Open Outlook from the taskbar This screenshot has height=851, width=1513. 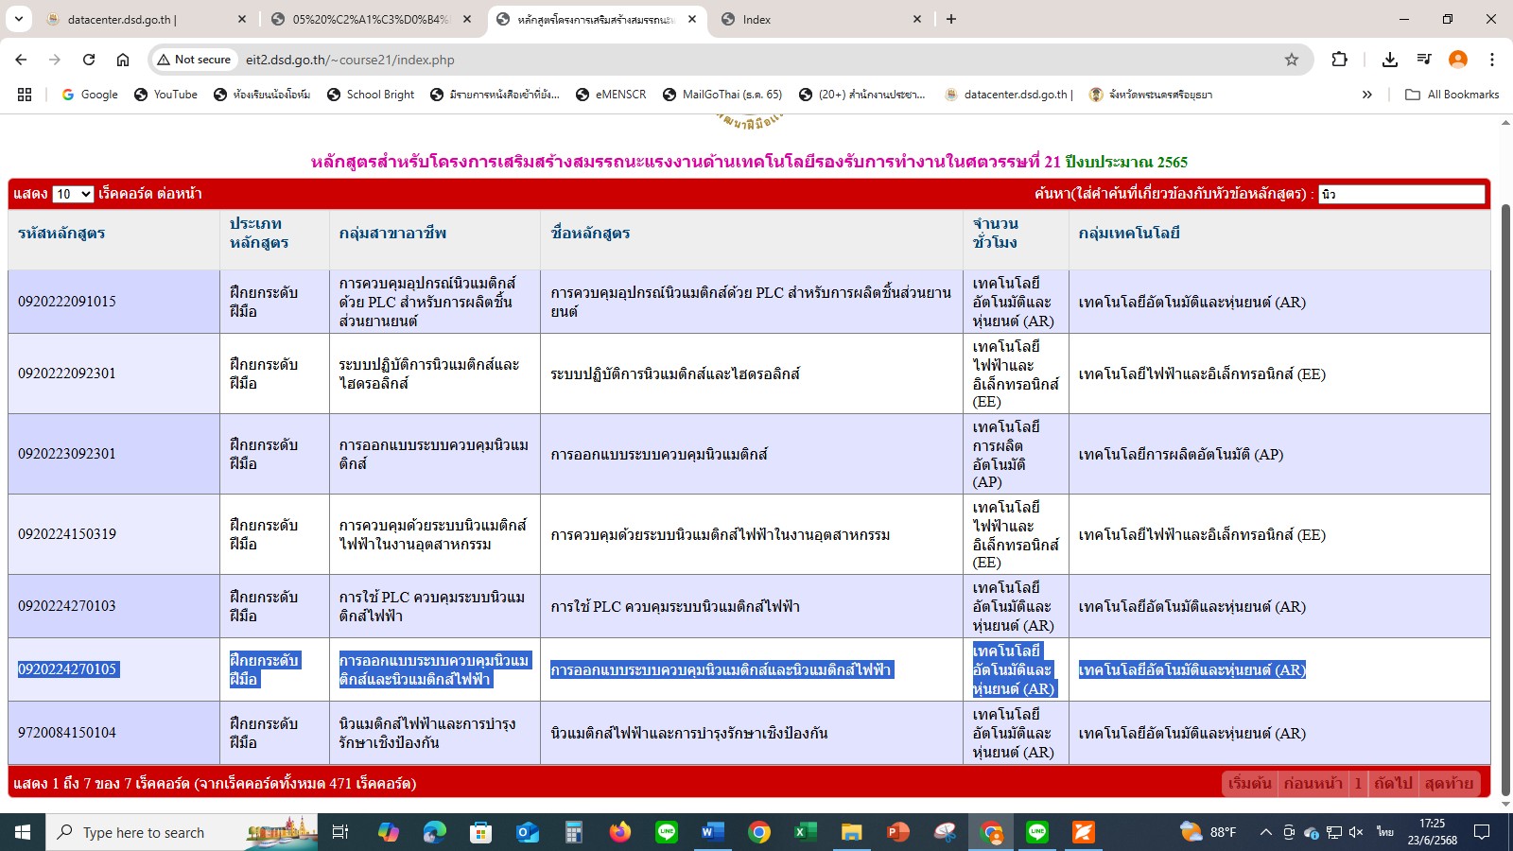click(528, 832)
